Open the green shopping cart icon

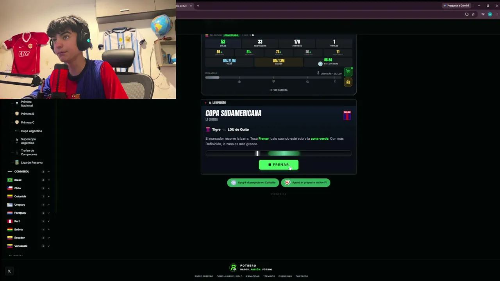click(x=348, y=71)
